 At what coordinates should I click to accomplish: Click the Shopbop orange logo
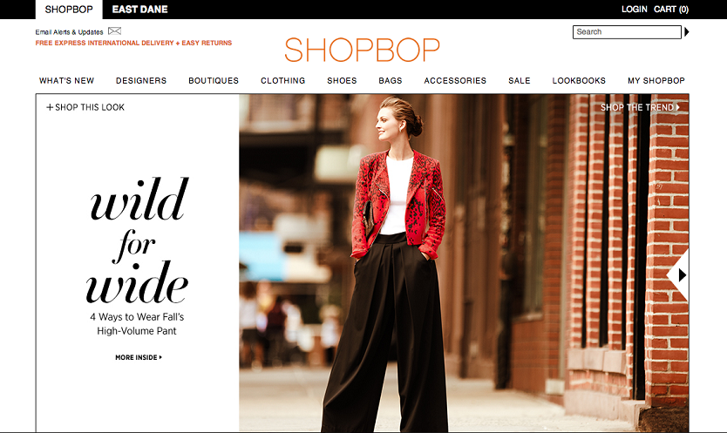362,50
